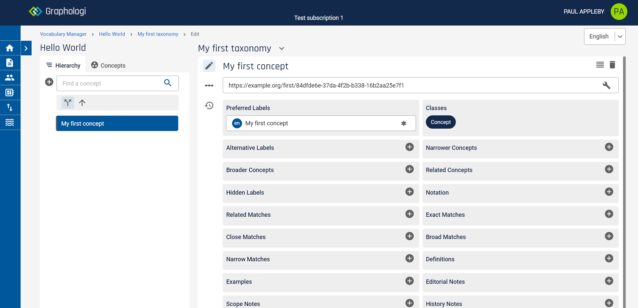The width and height of the screenshot is (638, 308).
Task: Select My first concept in hierarchy tree
Action: (x=117, y=123)
